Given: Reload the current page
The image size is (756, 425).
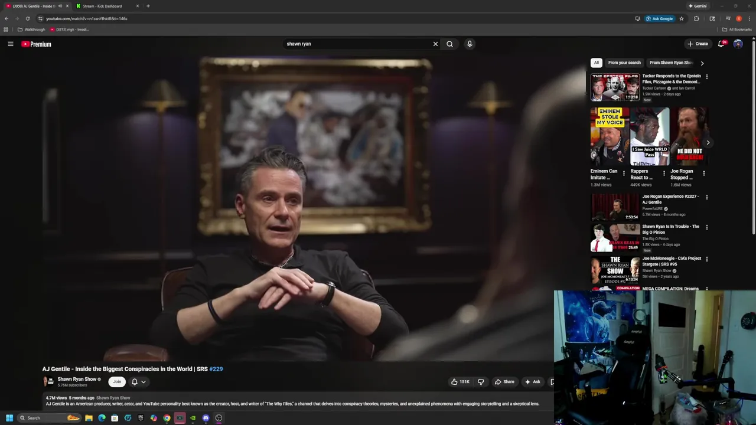Looking at the screenshot, I should 27,18.
